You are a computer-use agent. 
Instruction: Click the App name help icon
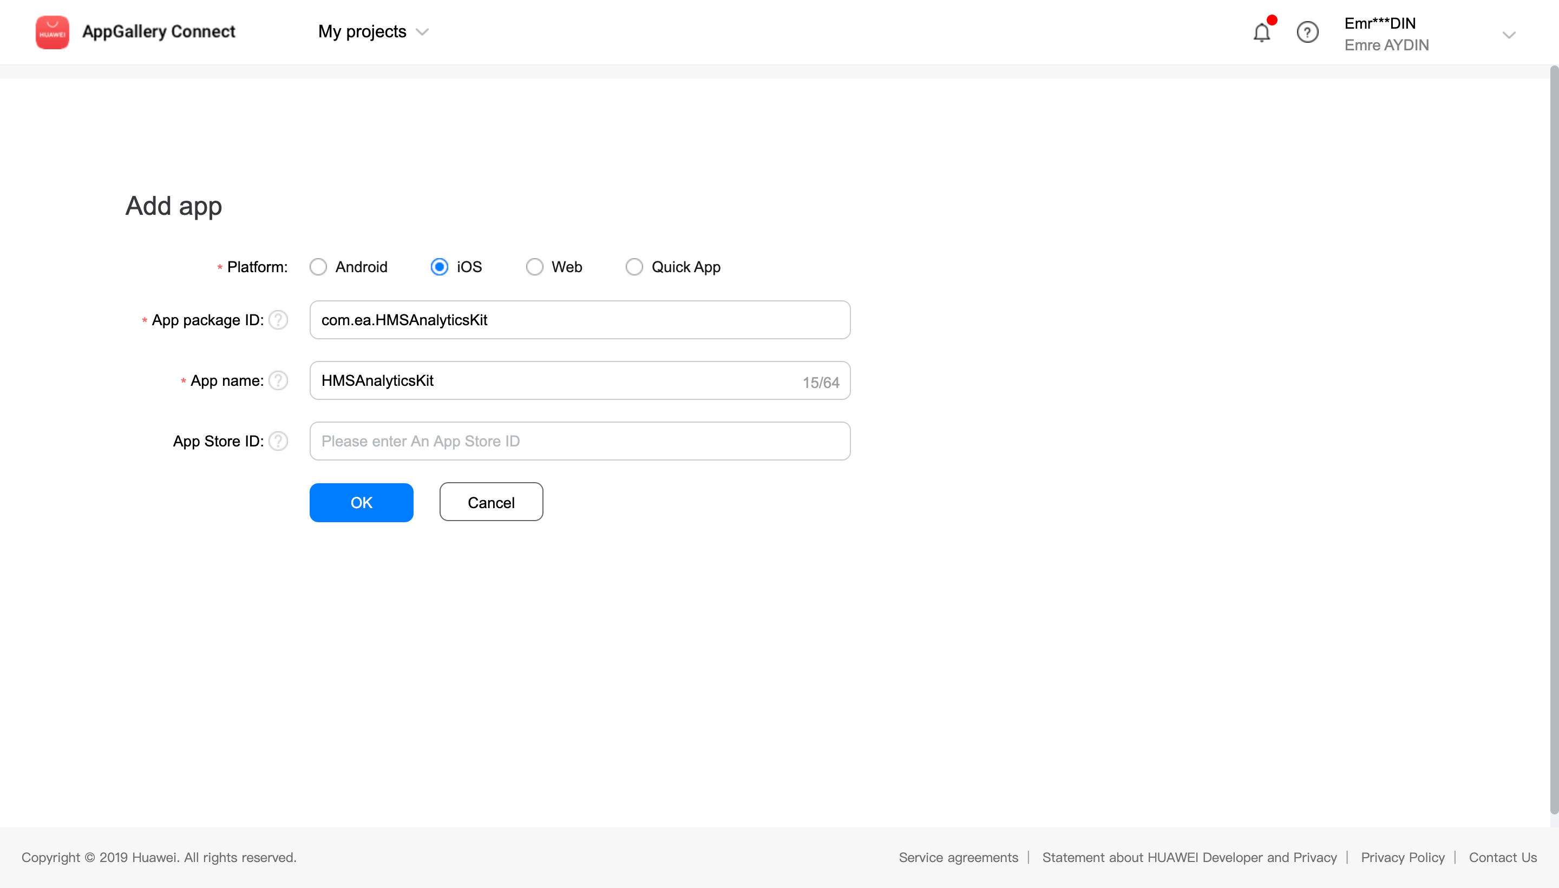(x=278, y=380)
